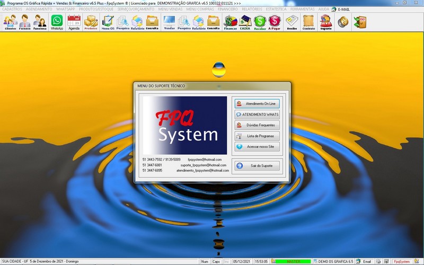
Task: Open the AGENDAMENTO menu
Action: (x=39, y=9)
